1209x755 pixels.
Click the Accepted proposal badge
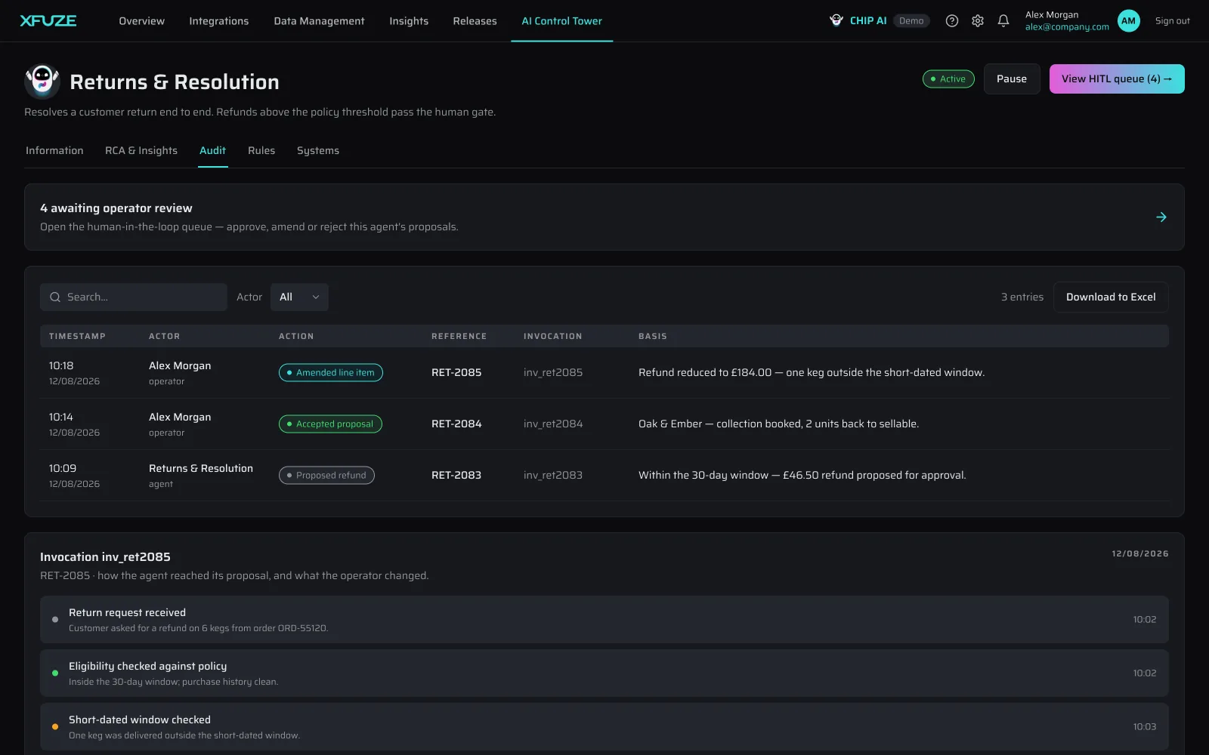(330, 424)
